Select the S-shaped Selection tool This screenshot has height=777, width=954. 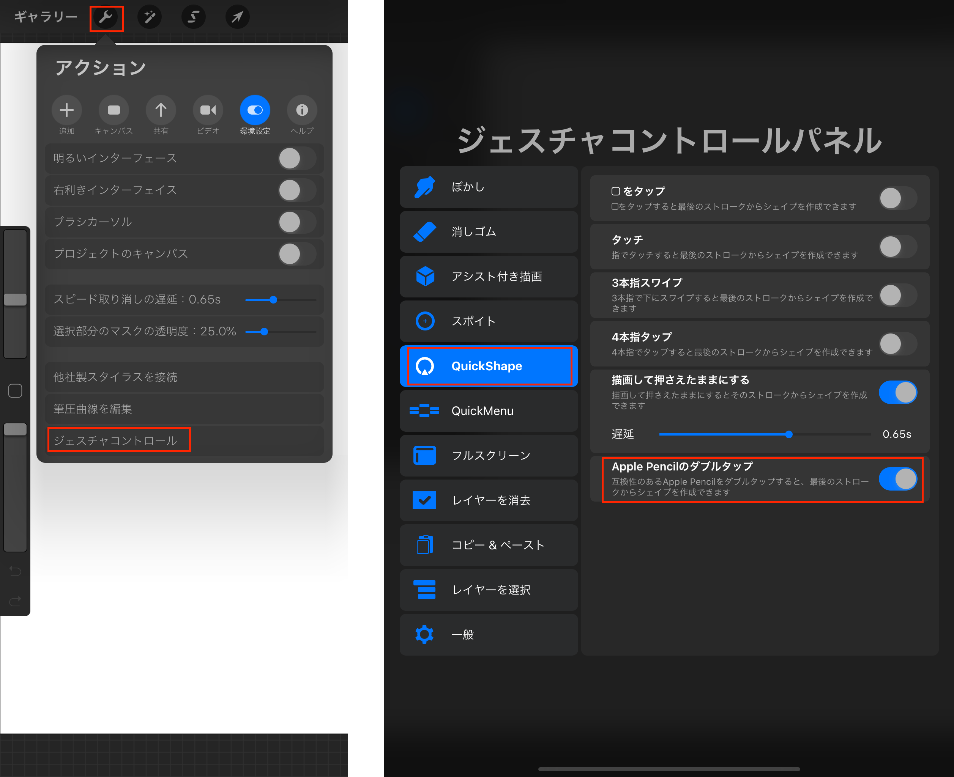[x=193, y=17]
